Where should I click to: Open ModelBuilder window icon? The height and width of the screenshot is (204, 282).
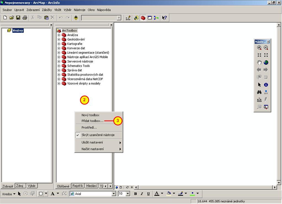pos(156,18)
